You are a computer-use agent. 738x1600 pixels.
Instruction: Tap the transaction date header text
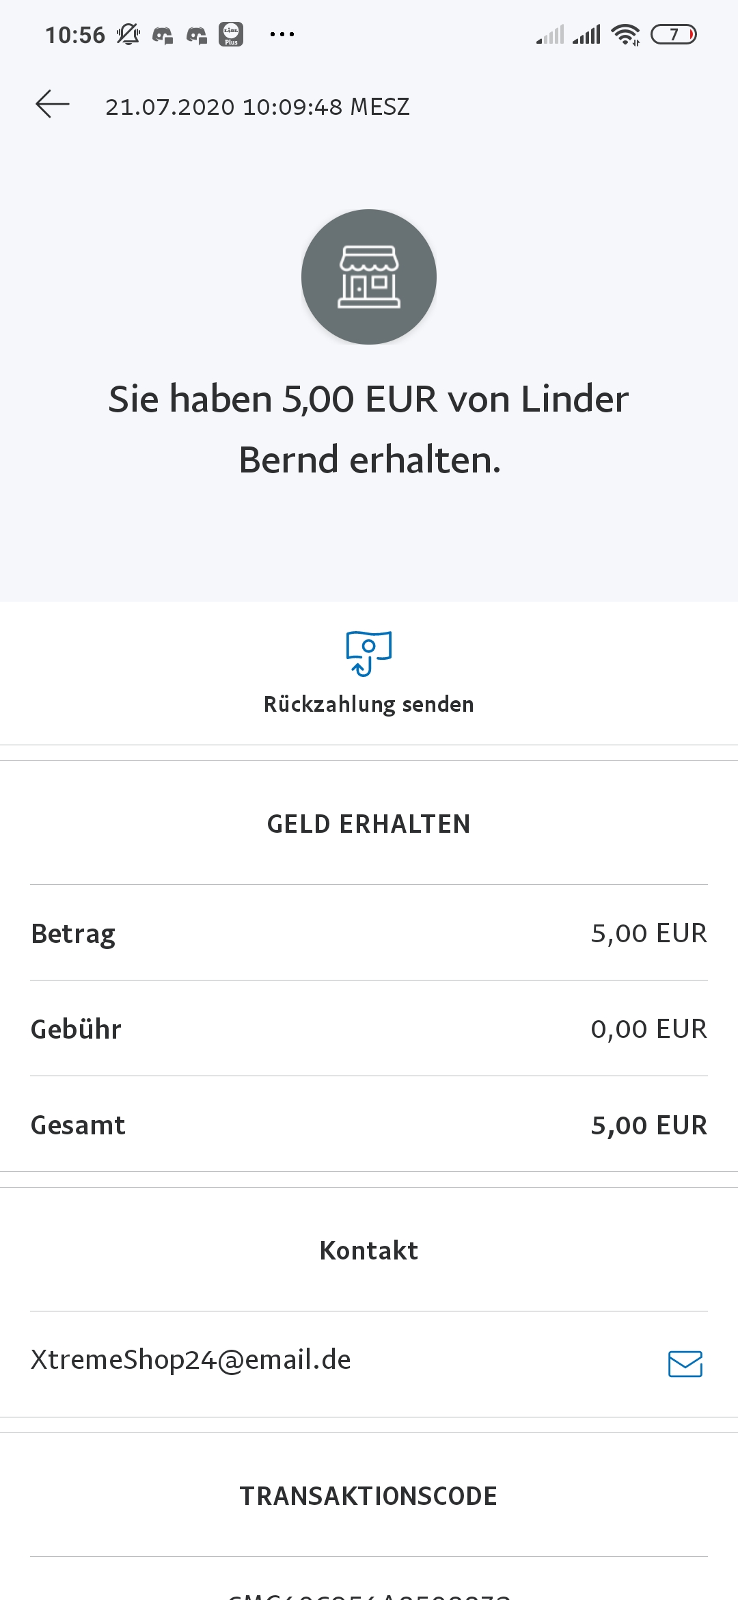pos(258,107)
